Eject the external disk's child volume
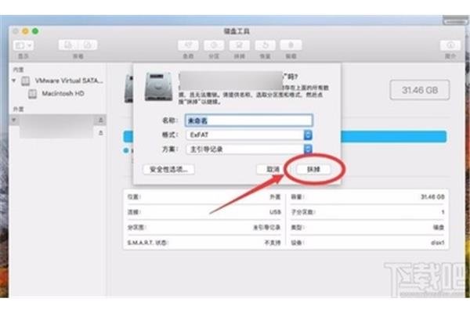 pyautogui.click(x=101, y=132)
